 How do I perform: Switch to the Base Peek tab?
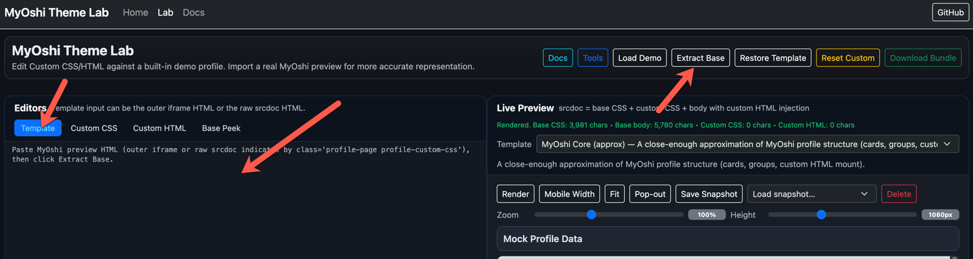coord(221,128)
